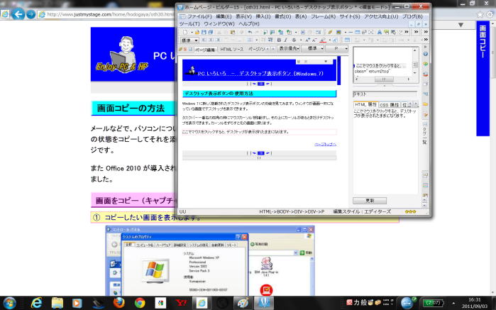Open the ブログ(B) menu
496x310 pixels.
pos(412,16)
